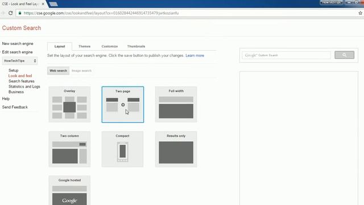This screenshot has height=205, width=364.
Task: Open the Learn more link
Action: click(195, 56)
